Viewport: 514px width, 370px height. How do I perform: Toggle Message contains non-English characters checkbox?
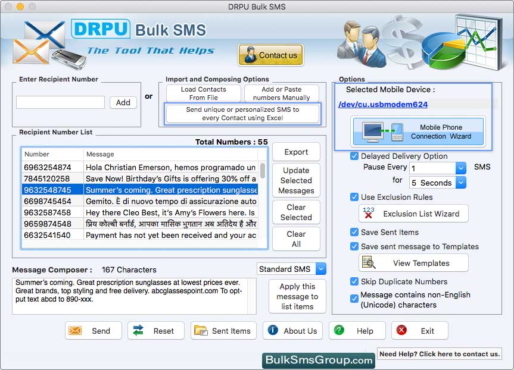(354, 298)
